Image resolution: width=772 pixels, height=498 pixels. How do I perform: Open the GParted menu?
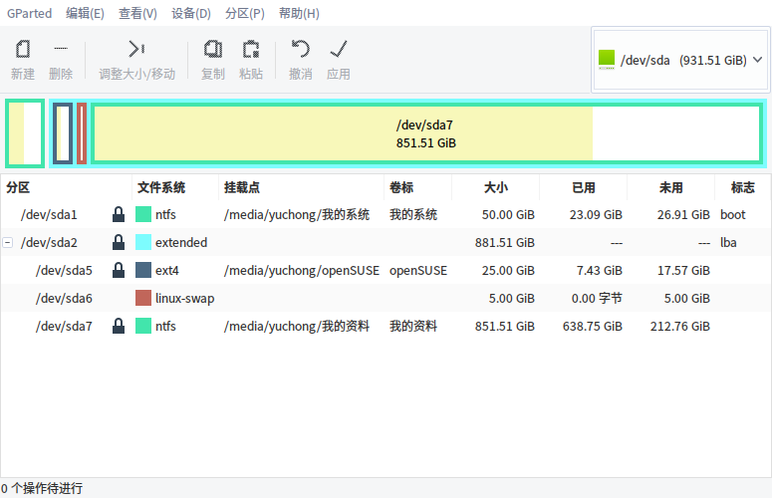(29, 13)
